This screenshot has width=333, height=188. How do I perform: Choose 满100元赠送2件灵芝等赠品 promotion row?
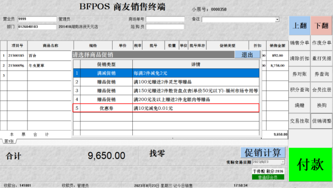(166, 82)
